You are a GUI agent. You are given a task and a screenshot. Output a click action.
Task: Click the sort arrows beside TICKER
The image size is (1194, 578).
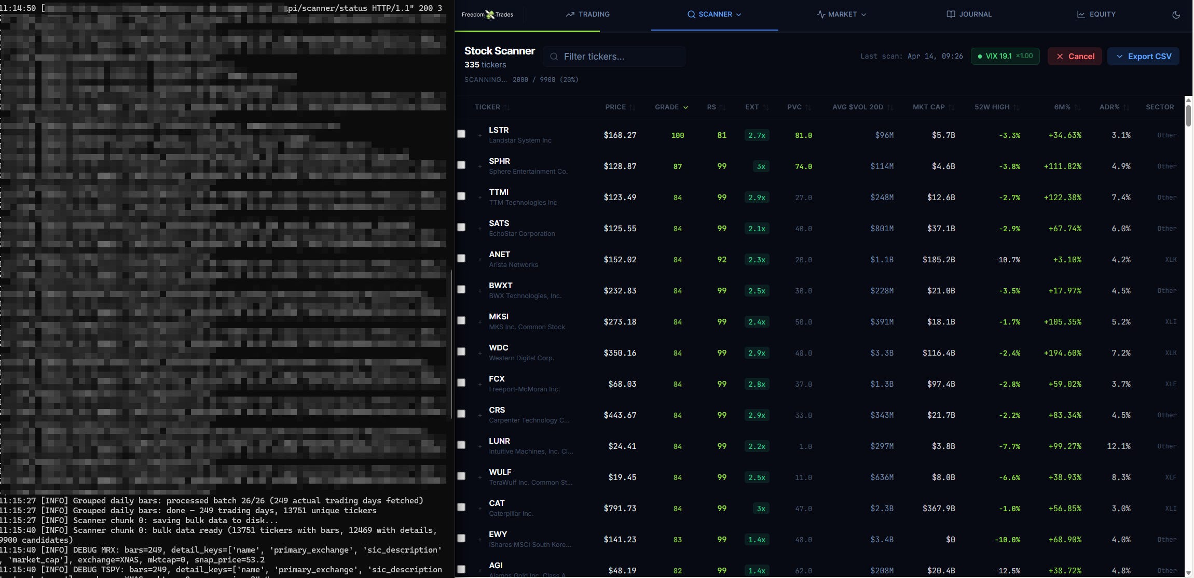click(507, 107)
